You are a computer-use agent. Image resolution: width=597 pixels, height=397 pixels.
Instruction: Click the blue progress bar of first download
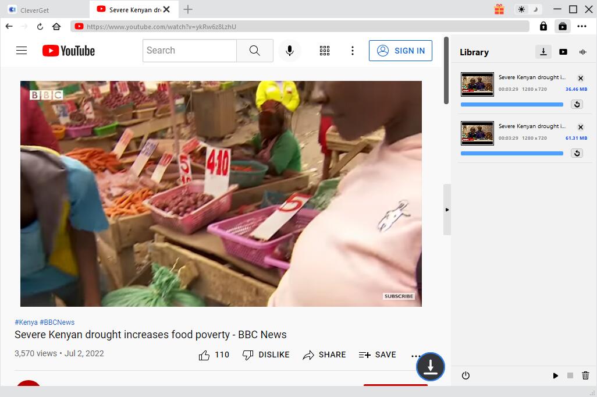pos(511,105)
